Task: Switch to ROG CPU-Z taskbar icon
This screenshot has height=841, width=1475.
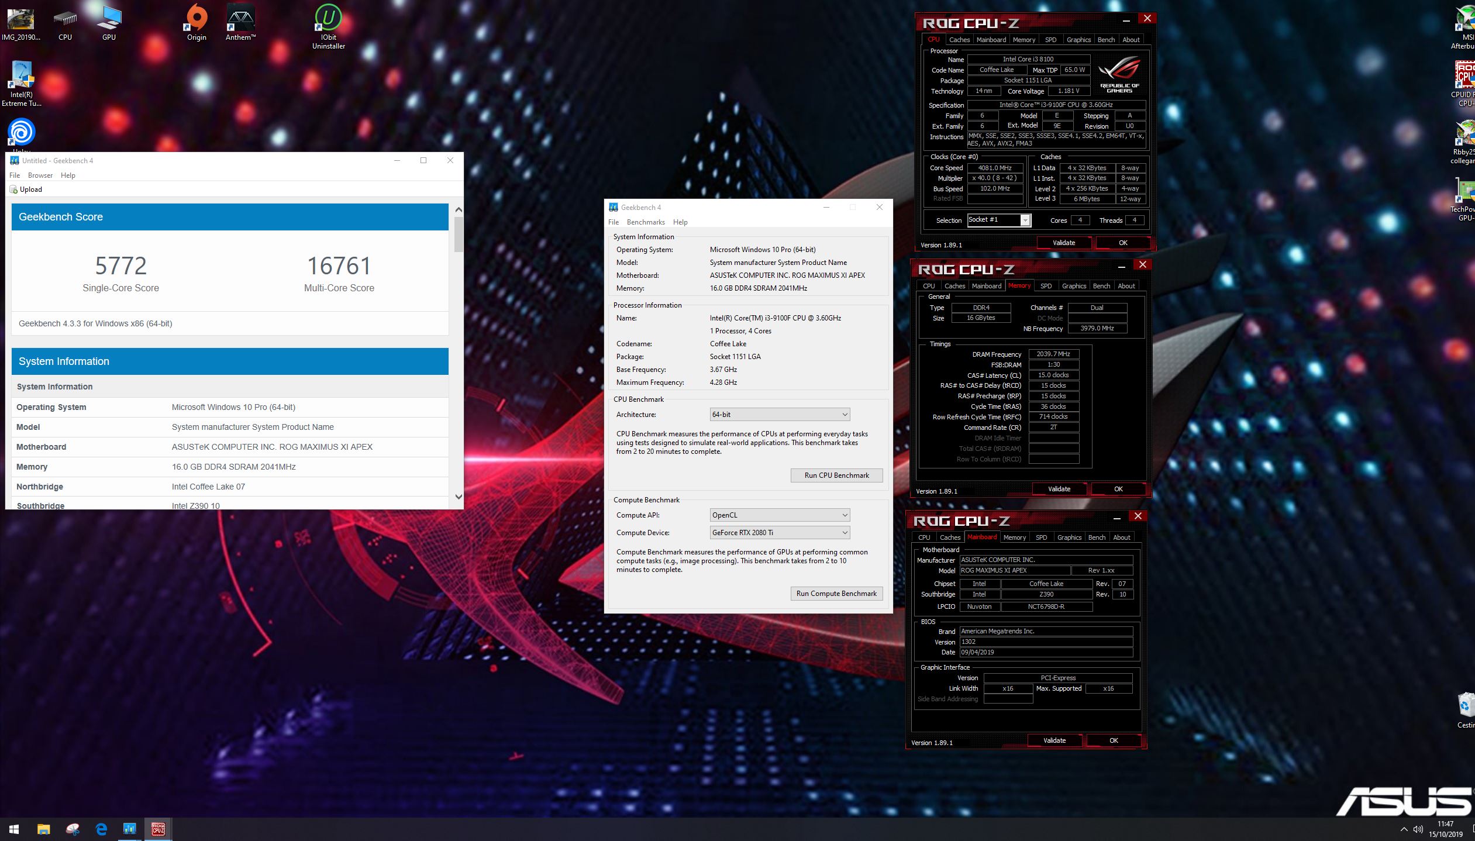Action: (158, 829)
